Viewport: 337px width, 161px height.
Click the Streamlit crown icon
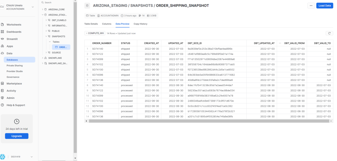pyautogui.click(x=2, y=39)
